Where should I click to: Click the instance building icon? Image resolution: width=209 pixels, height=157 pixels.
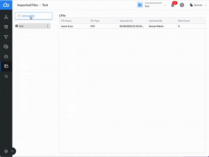(140, 5)
